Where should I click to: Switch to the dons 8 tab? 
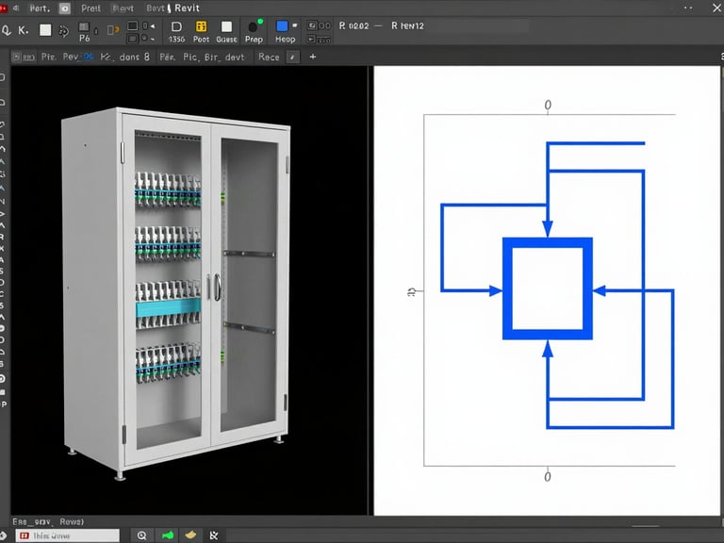(135, 57)
